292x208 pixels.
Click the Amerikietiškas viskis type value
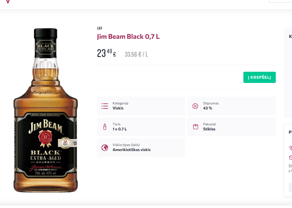pos(131,150)
